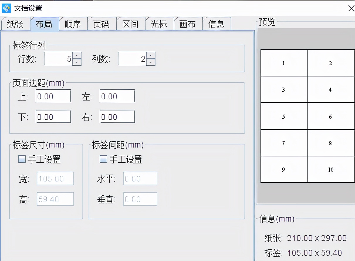This screenshot has height=261, width=355.
Task: Open the 页码 tab
Action: click(102, 24)
